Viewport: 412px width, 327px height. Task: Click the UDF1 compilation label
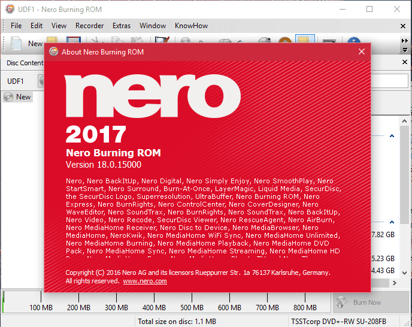coord(15,81)
